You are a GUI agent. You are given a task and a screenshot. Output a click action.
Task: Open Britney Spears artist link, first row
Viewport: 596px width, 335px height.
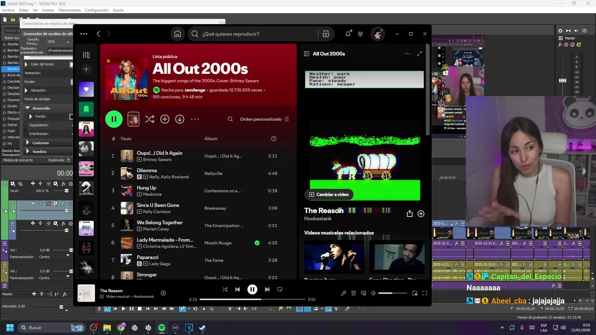[x=157, y=160]
